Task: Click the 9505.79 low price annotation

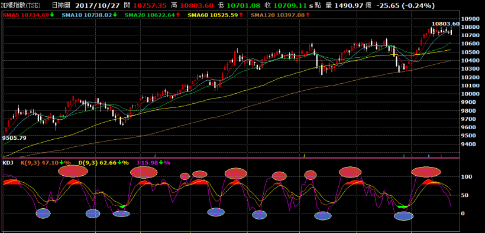Action: (x=14, y=138)
